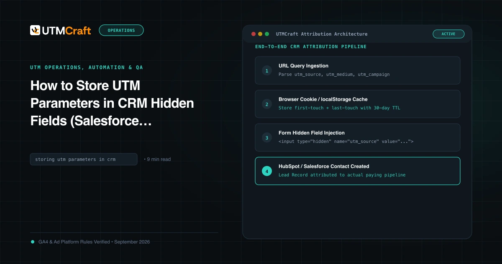Image resolution: width=502 pixels, height=264 pixels.
Task: Click the hidden input code snippet text
Action: pyautogui.click(x=346, y=141)
